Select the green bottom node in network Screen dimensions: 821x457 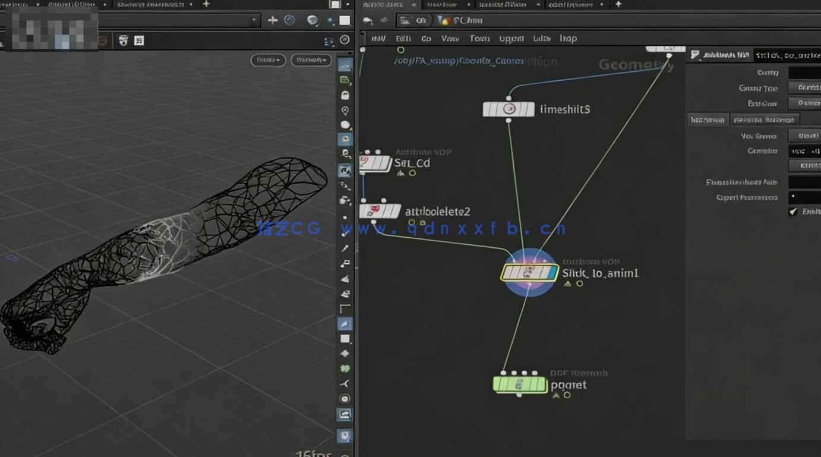[x=519, y=384]
